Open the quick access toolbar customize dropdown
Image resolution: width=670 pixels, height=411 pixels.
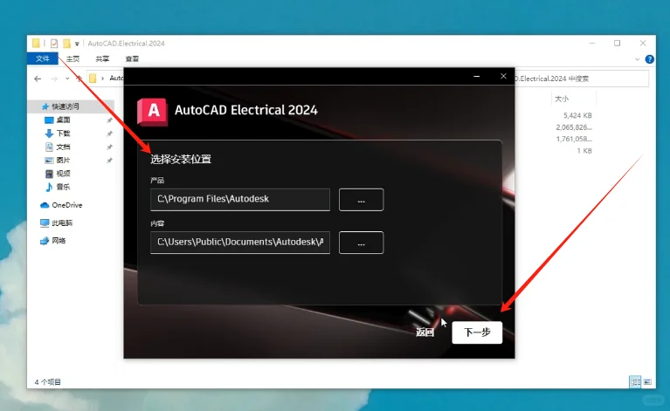(77, 44)
